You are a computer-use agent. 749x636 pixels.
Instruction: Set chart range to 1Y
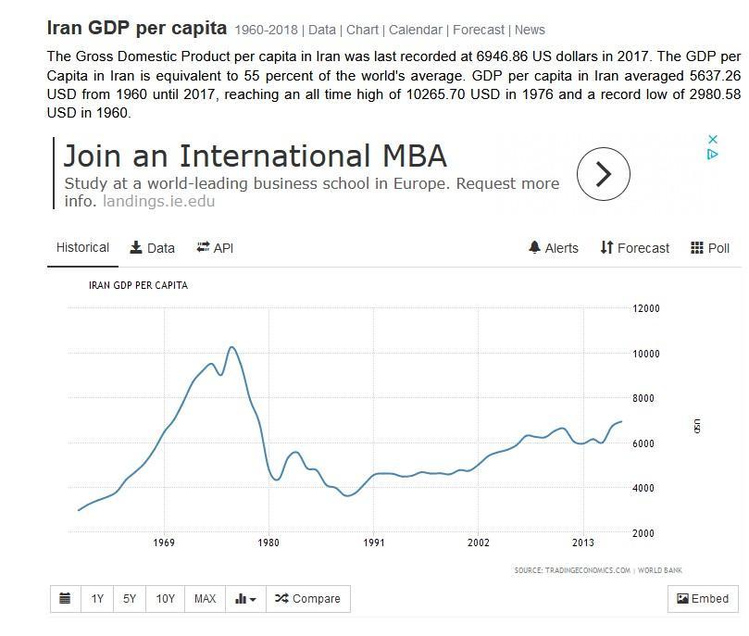[97, 598]
